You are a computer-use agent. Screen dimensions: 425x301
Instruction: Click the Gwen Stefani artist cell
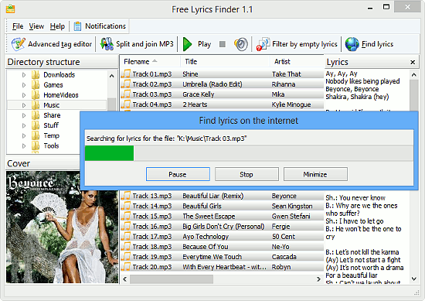pyautogui.click(x=291, y=217)
